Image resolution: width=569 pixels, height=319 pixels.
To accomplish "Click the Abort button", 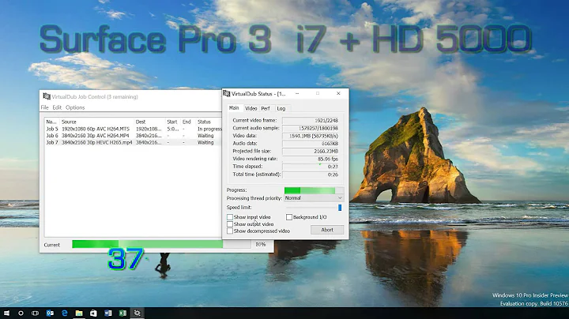I will point(327,230).
